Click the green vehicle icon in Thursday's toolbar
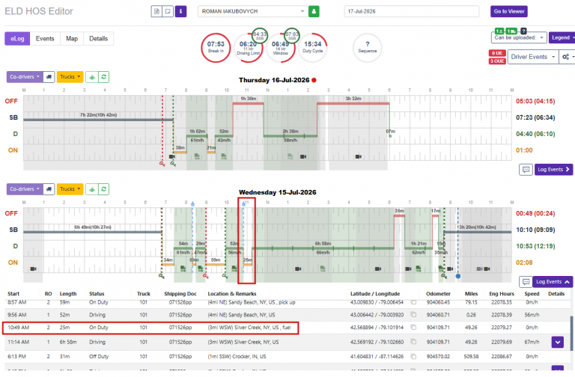 92,77
